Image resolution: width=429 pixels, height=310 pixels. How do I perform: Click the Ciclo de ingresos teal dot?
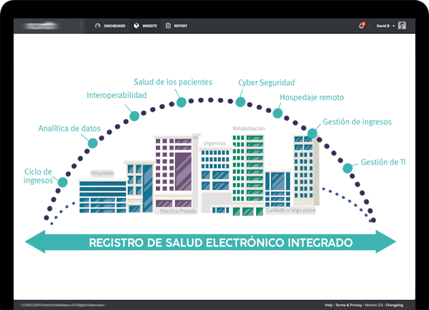click(x=63, y=182)
